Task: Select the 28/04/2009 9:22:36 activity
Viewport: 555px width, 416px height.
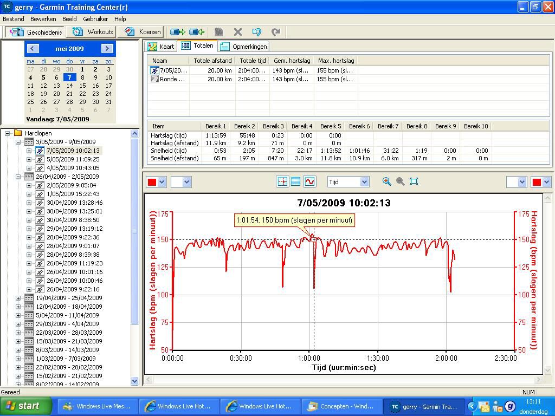Action: (x=73, y=237)
